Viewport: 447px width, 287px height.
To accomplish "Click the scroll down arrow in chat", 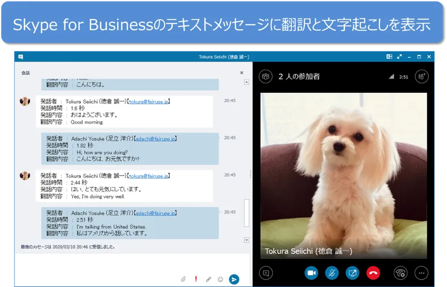I will [x=246, y=240].
